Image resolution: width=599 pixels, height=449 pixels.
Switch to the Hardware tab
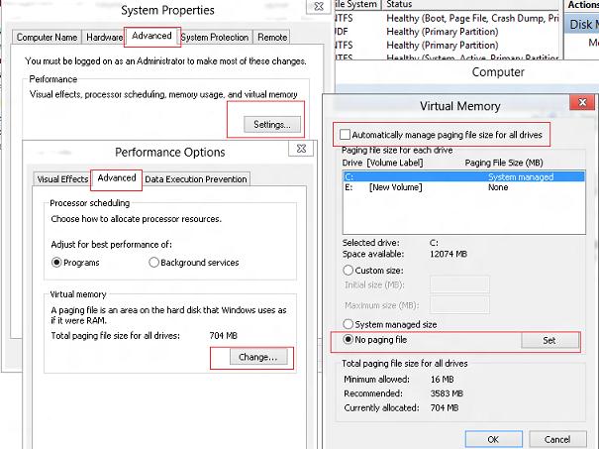104,37
